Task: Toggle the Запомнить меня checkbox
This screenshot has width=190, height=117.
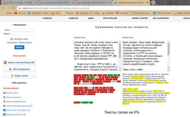Action: (x=11, y=39)
